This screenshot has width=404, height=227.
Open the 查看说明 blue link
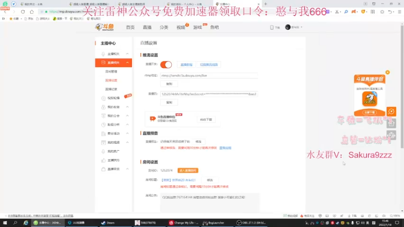pyautogui.click(x=225, y=148)
